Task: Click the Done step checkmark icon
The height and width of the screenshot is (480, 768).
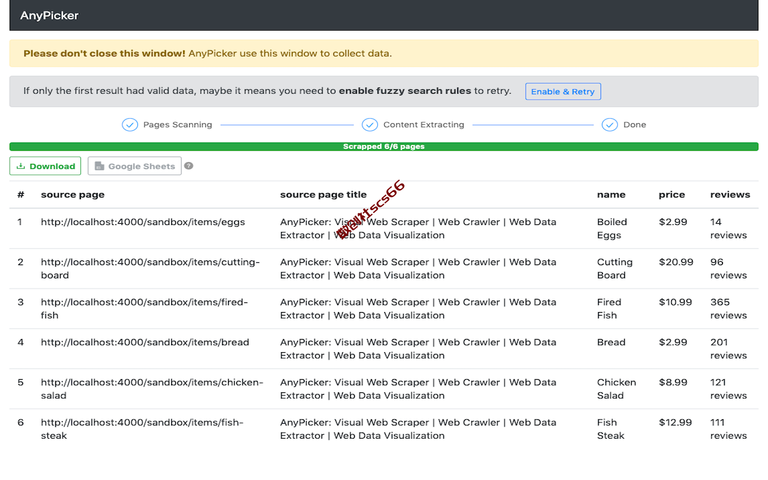Action: coord(610,125)
